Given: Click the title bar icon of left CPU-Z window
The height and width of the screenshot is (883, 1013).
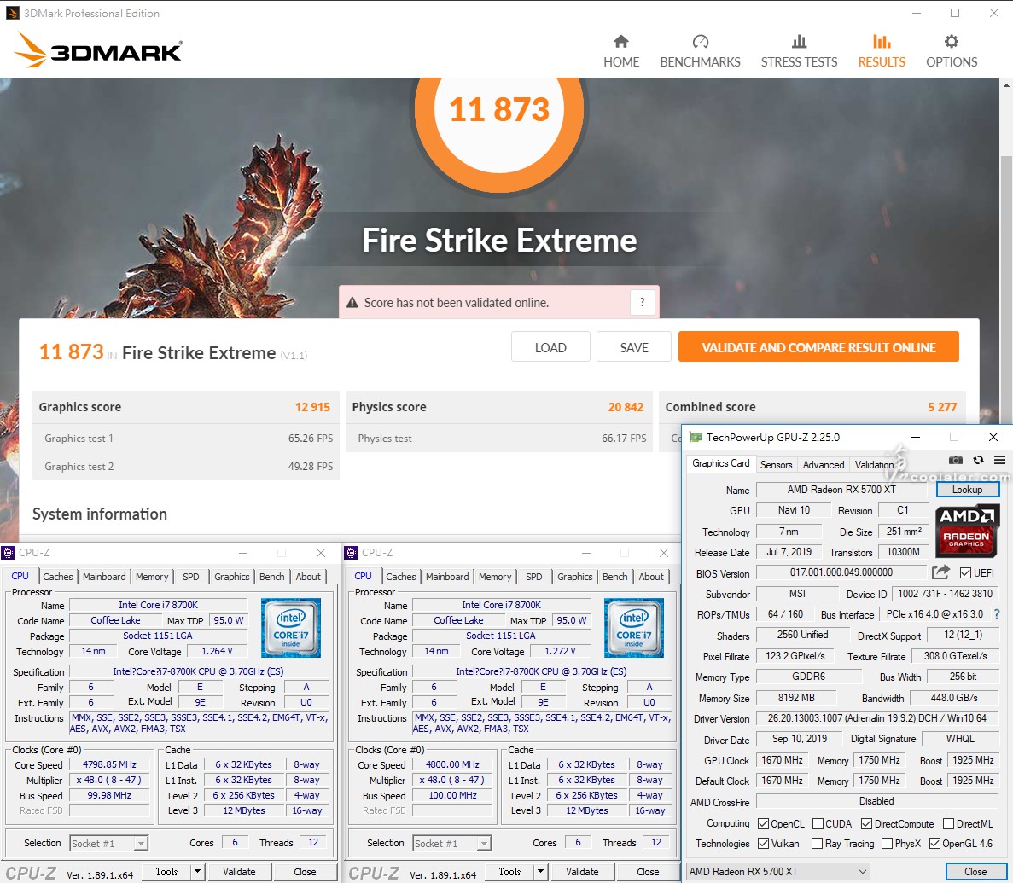Looking at the screenshot, I should (8, 553).
